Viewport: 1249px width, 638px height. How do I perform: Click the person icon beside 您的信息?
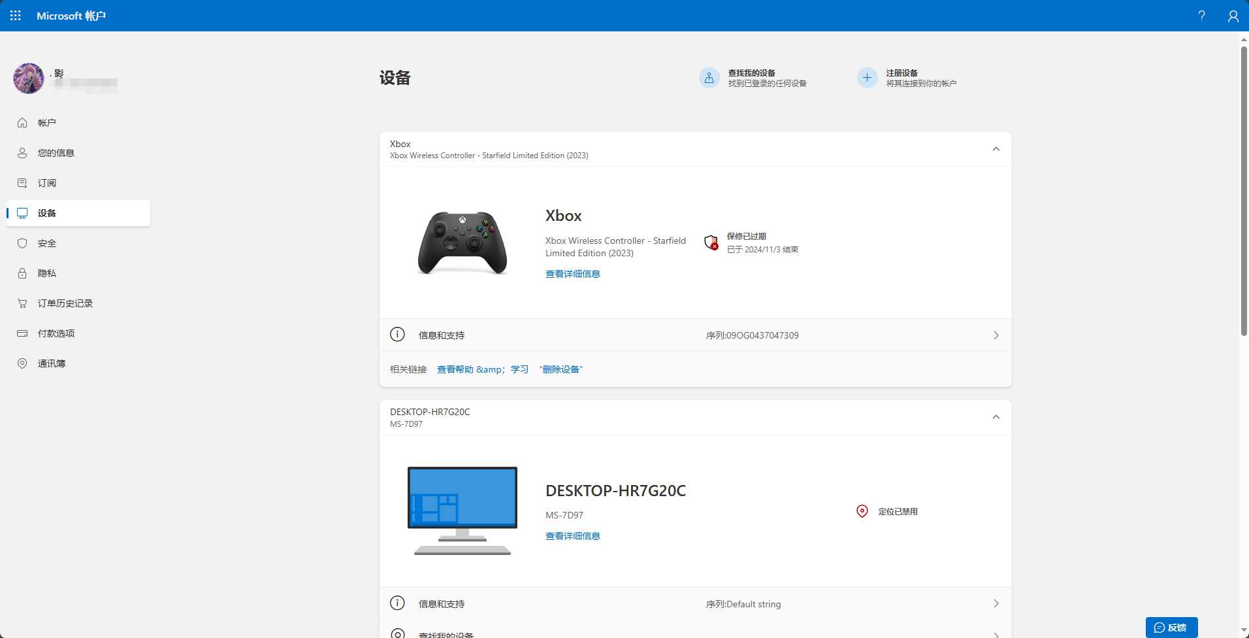[22, 153]
